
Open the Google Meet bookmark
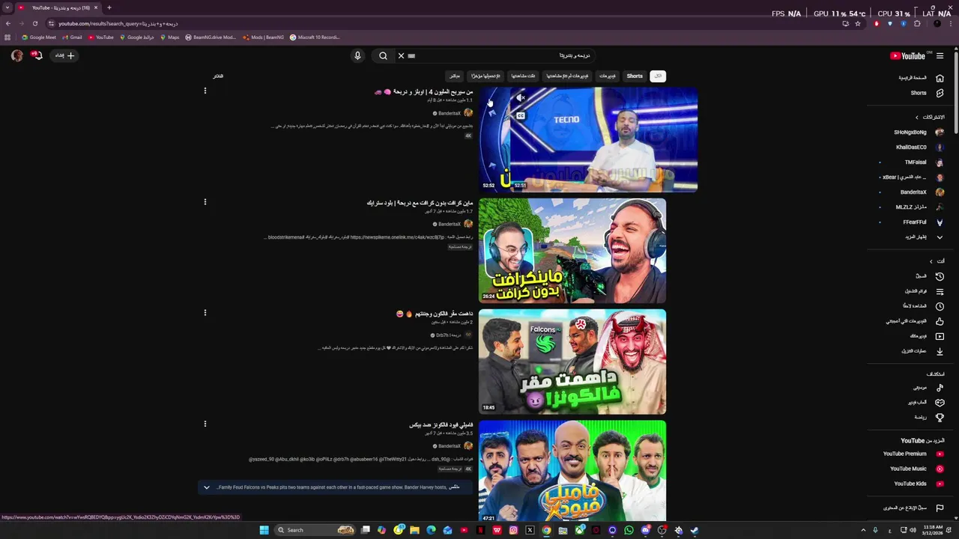coord(39,37)
